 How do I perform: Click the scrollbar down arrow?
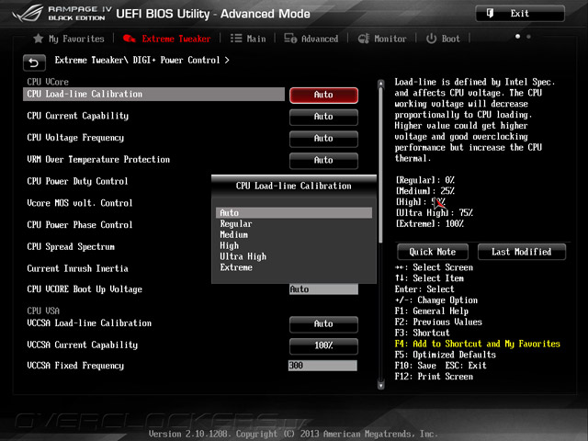[x=381, y=385]
